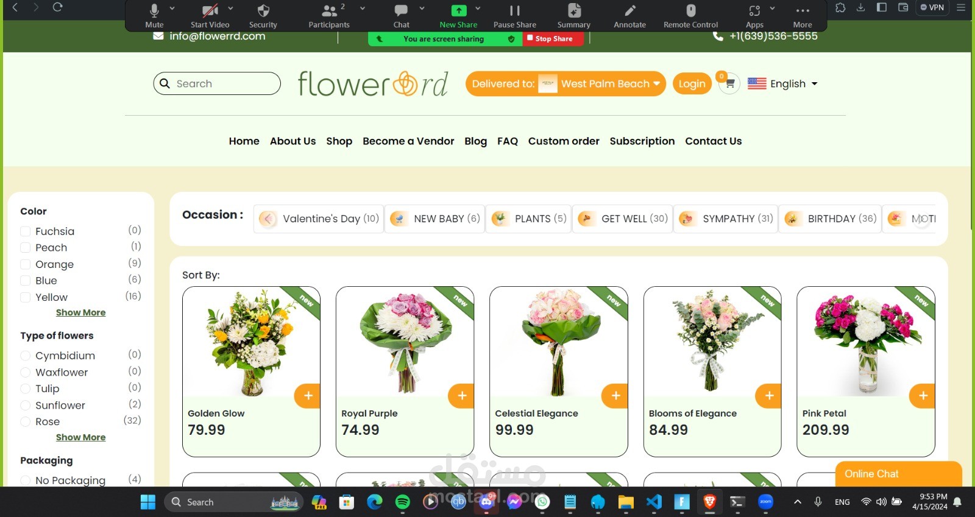Select the Waxflower flower type filter

pyautogui.click(x=26, y=372)
